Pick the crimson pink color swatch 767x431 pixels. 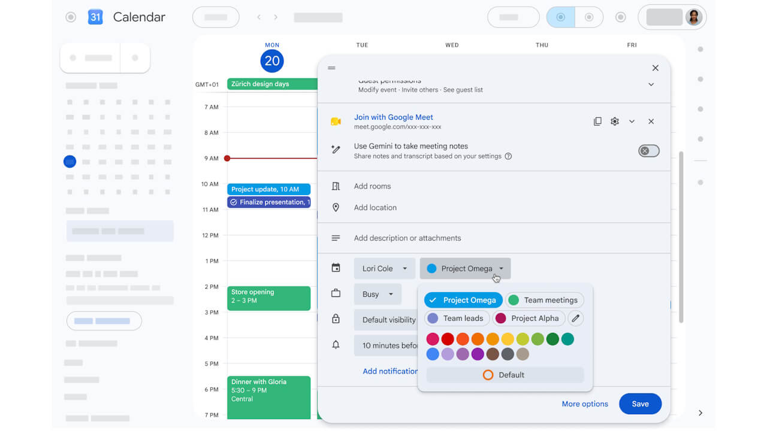(x=433, y=339)
